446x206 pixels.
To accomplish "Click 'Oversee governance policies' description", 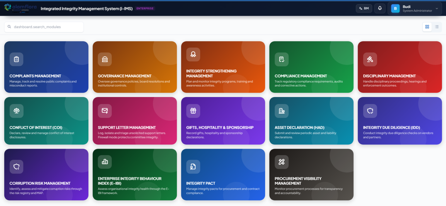I will pyautogui.click(x=134, y=83).
